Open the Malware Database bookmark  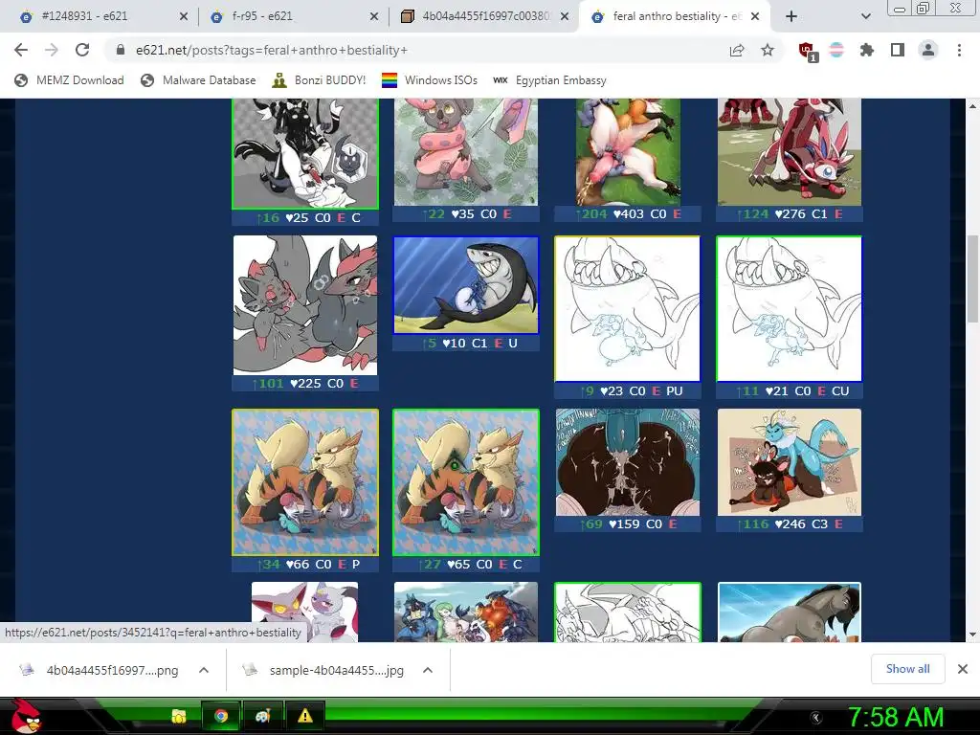tap(198, 80)
